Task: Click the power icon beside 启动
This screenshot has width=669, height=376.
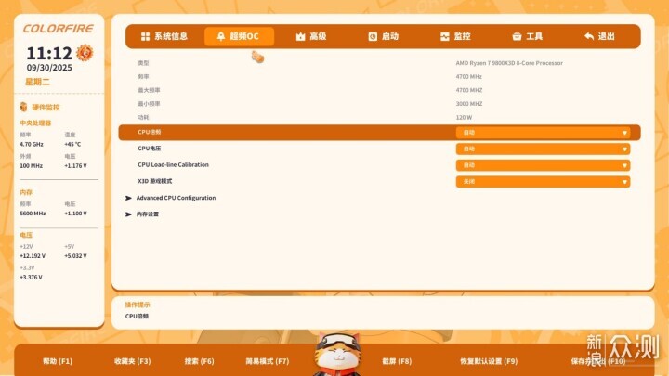Action: 373,36
